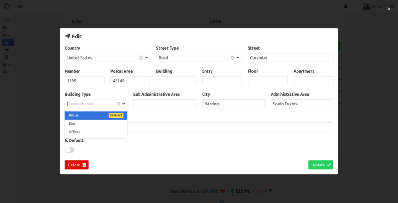The width and height of the screenshot is (398, 203).
Task: Clear the Building Type selection
Action: (118, 104)
